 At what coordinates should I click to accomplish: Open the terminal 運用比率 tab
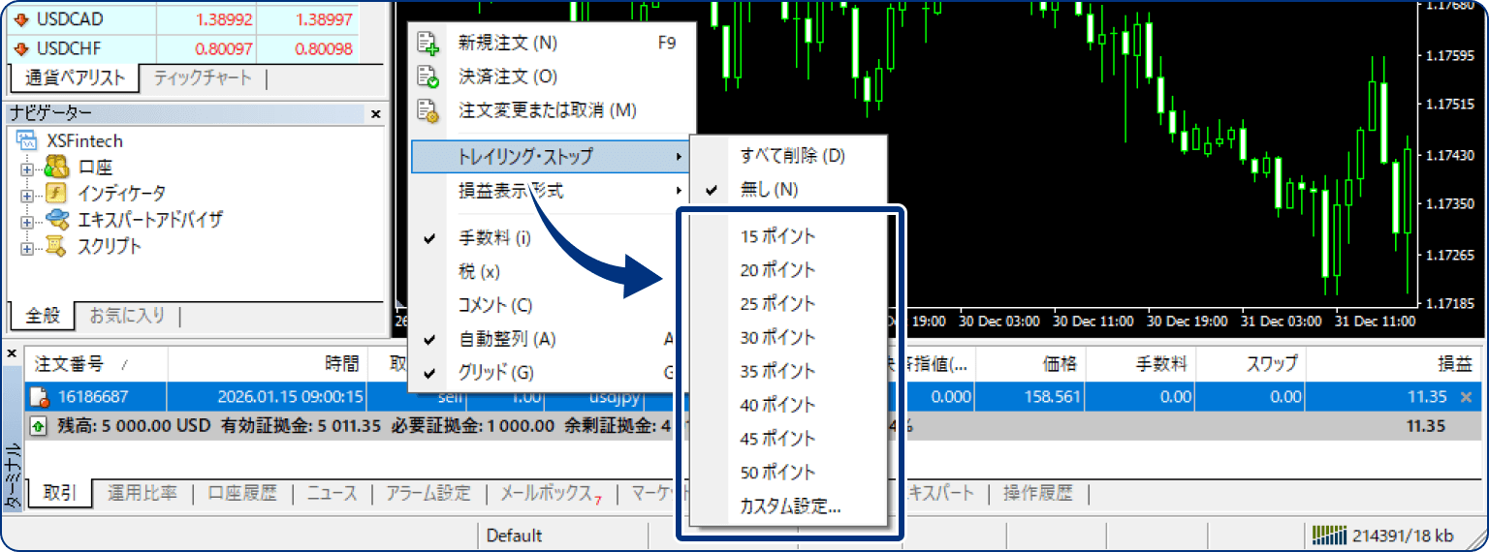143,493
